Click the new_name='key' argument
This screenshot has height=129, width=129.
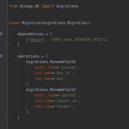click(x=51, y=79)
